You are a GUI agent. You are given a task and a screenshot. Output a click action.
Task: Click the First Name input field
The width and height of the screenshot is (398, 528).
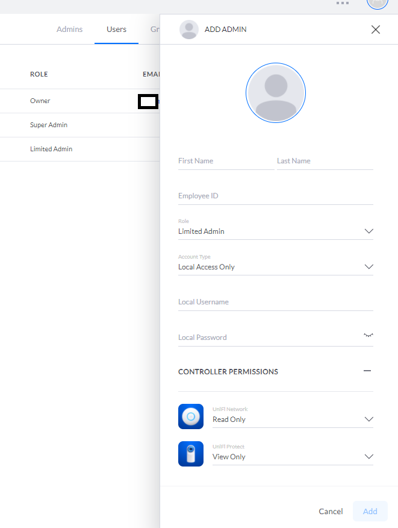pos(226,161)
